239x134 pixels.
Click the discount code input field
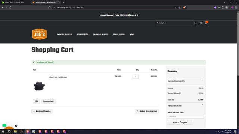point(186,117)
